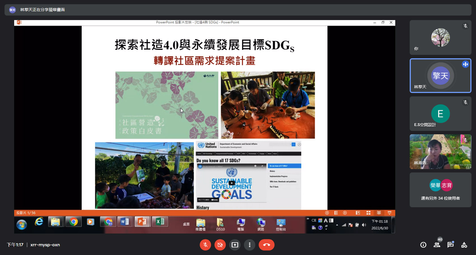Expand the system tray hidden icons arrow
476x255 pixels.
pyautogui.click(x=337, y=225)
